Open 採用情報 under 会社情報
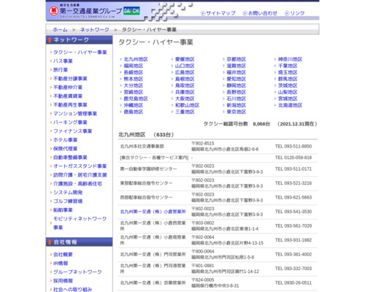Viewport: 365px width, 292px height. click(63, 281)
